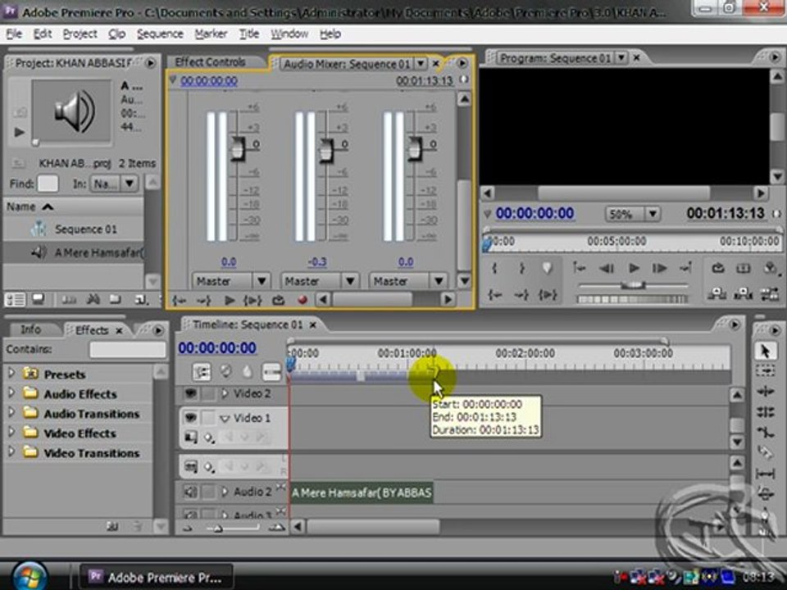This screenshot has width=787, height=590.
Task: Click the Step Back frame button
Action: (x=607, y=269)
